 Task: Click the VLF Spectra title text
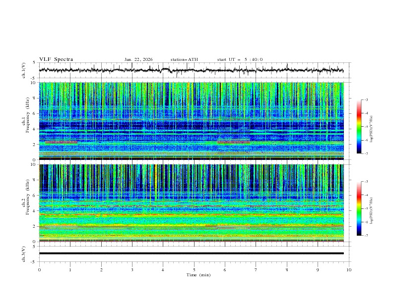click(56, 59)
